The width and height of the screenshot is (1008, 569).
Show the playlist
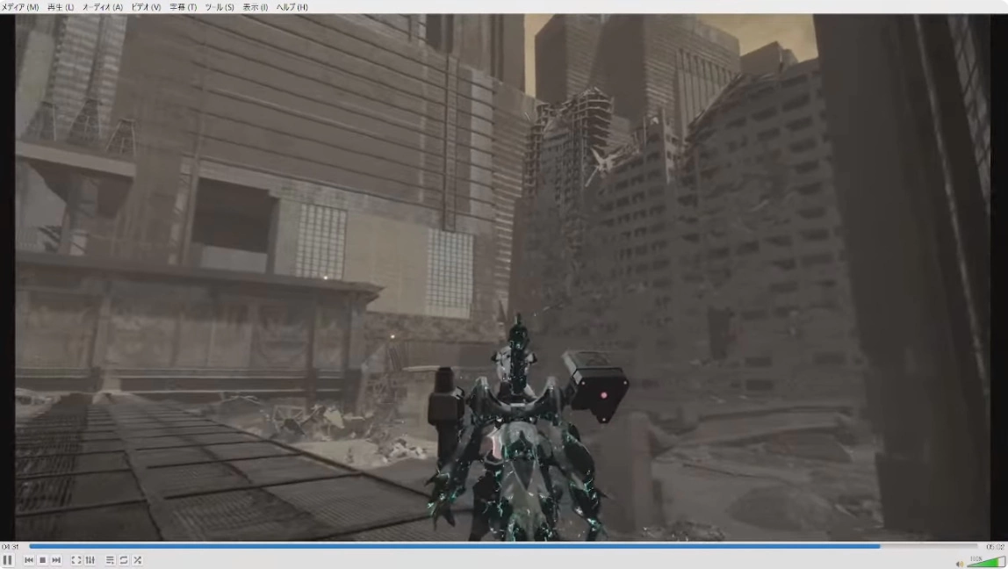pyautogui.click(x=110, y=560)
